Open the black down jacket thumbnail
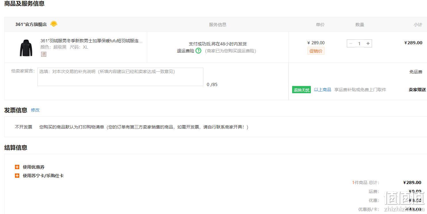The height and width of the screenshot is (214, 427). pyautogui.click(x=26, y=48)
